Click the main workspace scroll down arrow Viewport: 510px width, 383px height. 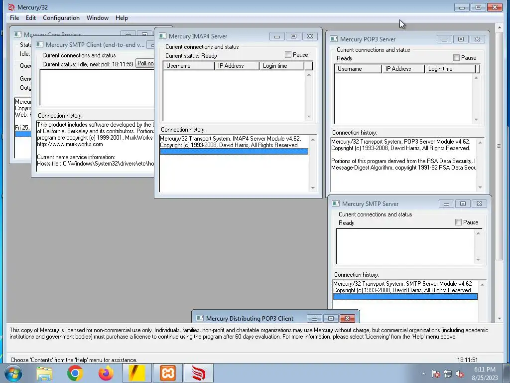pyautogui.click(x=499, y=319)
